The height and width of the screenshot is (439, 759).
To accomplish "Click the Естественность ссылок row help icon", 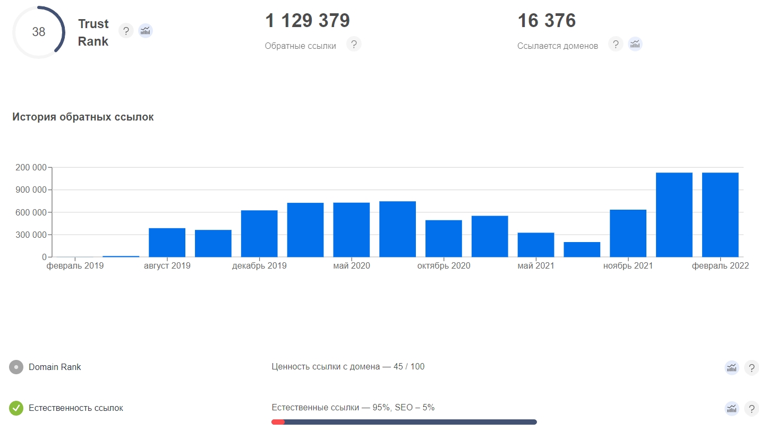I will click(752, 408).
